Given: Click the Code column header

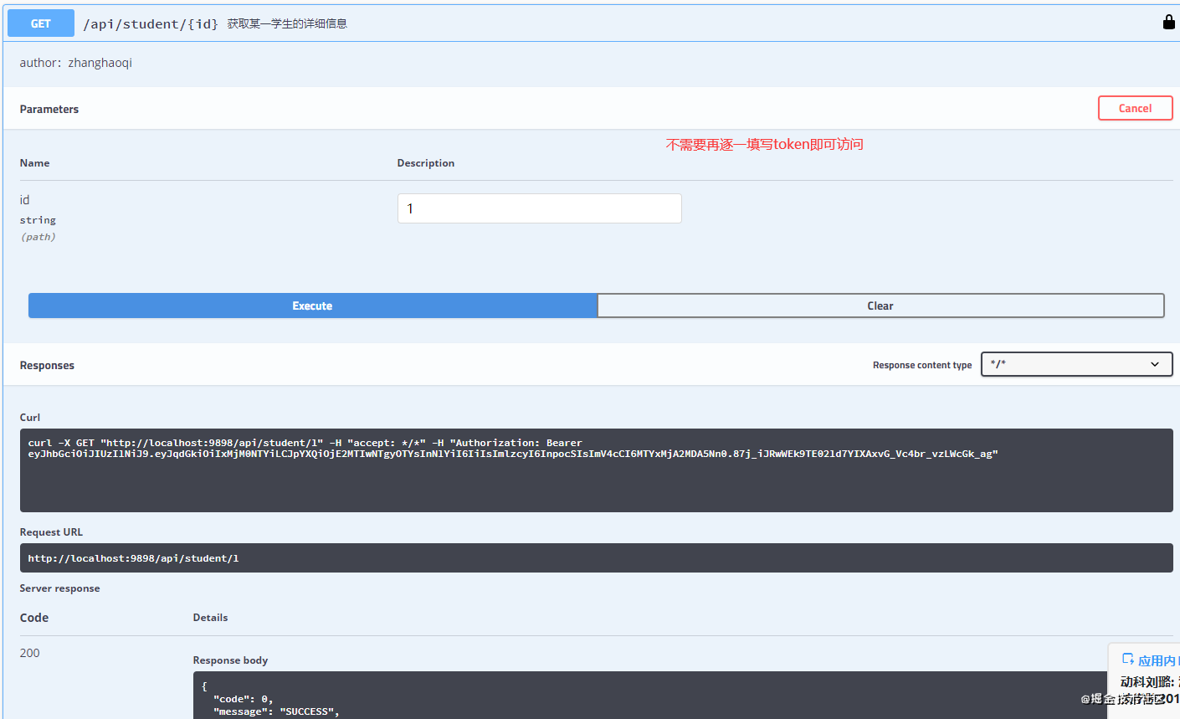Looking at the screenshot, I should (34, 618).
